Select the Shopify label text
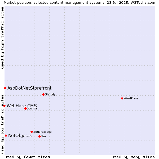159x159 pixels. 50,95
